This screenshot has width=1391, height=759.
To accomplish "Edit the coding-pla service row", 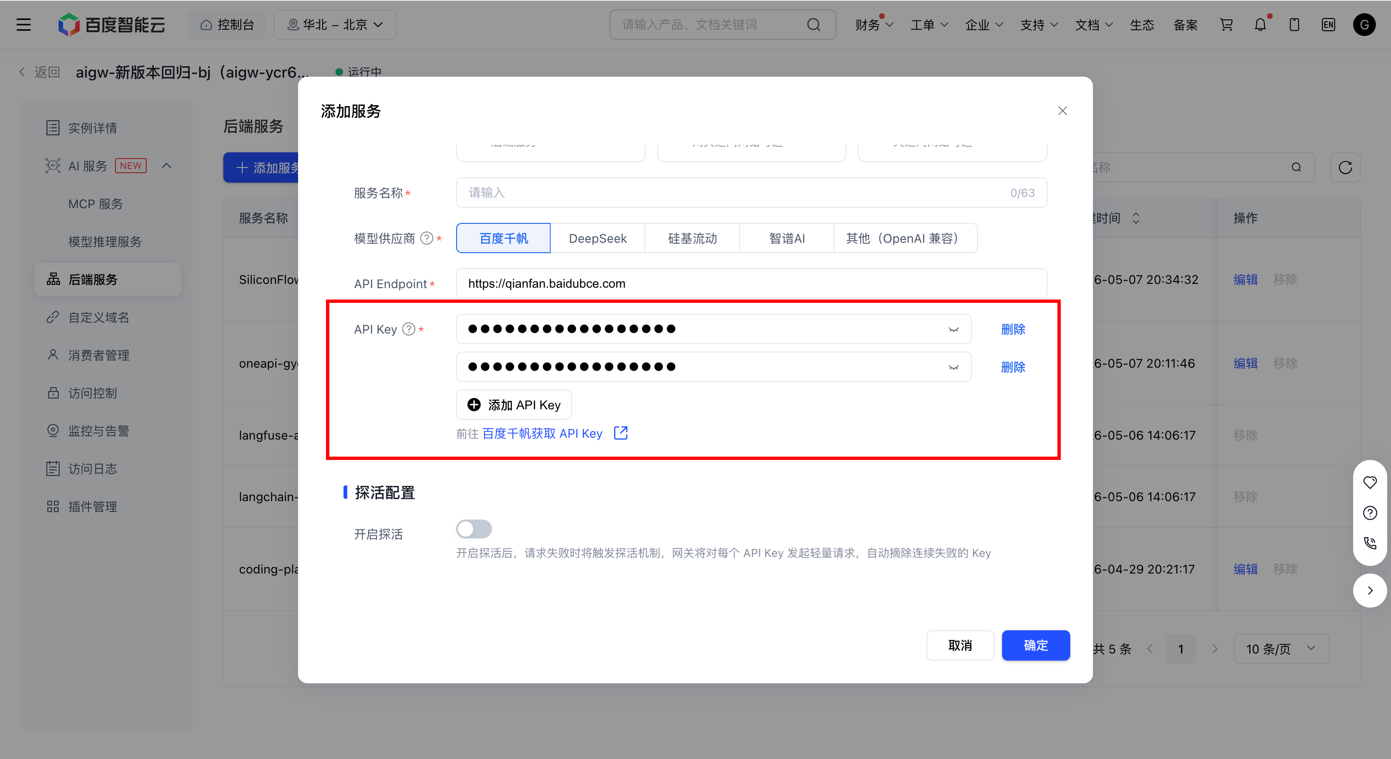I will (1245, 569).
